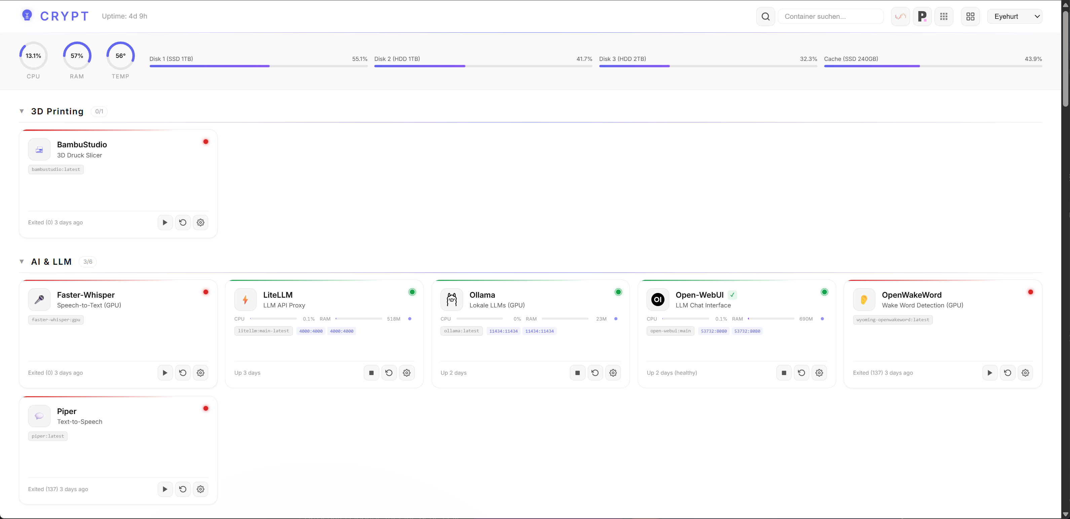Click the 3D Printing 0/1 count badge
Viewport: 1070px width, 519px height.
point(99,111)
